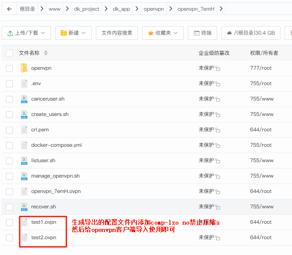This screenshot has height=255, width=292.
Task: Click the lock icon in the crl.pem row
Action: point(218,130)
